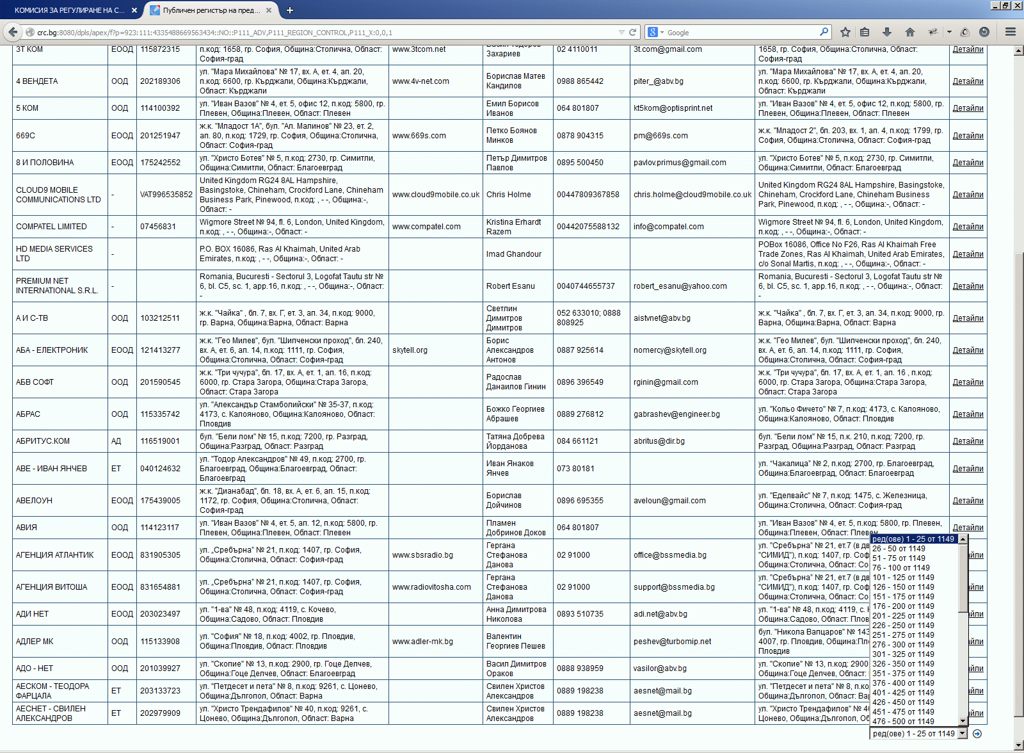
Task: Click the ant-shaped addon icon in toolbar
Action: click(933, 32)
